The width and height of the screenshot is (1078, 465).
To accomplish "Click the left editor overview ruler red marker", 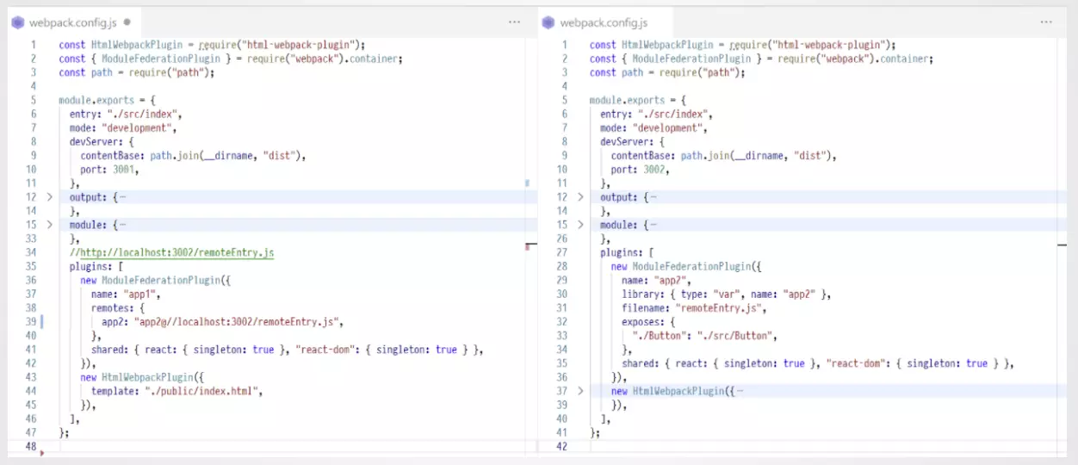I will point(528,247).
